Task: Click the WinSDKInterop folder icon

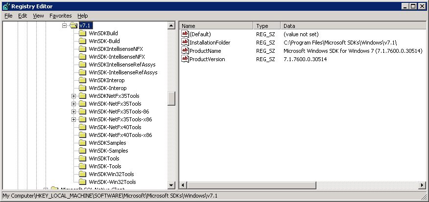Action: [82, 80]
